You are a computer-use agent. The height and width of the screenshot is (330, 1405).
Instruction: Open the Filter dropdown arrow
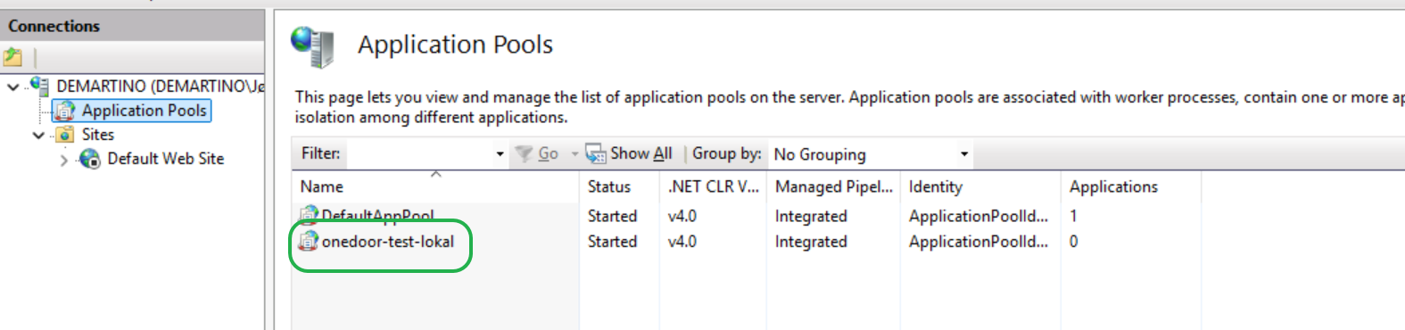tap(500, 154)
